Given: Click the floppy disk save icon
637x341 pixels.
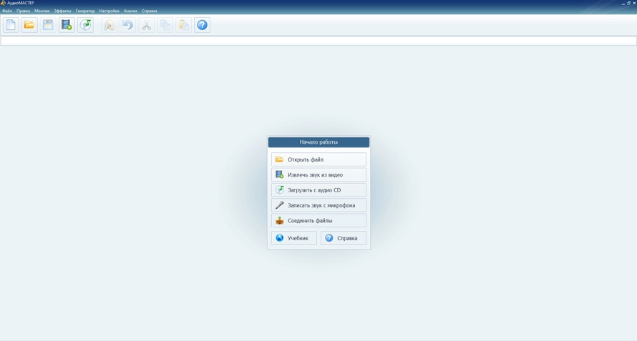Looking at the screenshot, I should (x=48, y=25).
